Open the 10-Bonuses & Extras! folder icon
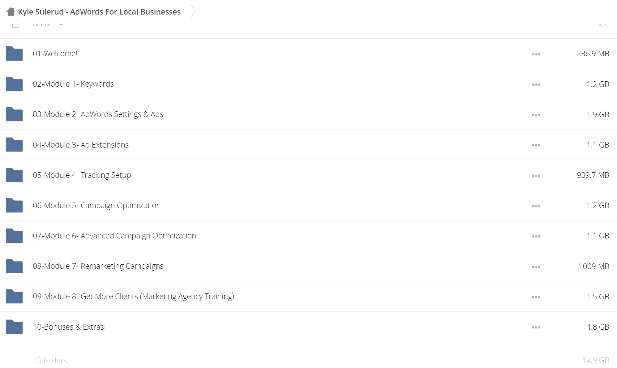Screen dimensions: 617x368 click(x=14, y=327)
